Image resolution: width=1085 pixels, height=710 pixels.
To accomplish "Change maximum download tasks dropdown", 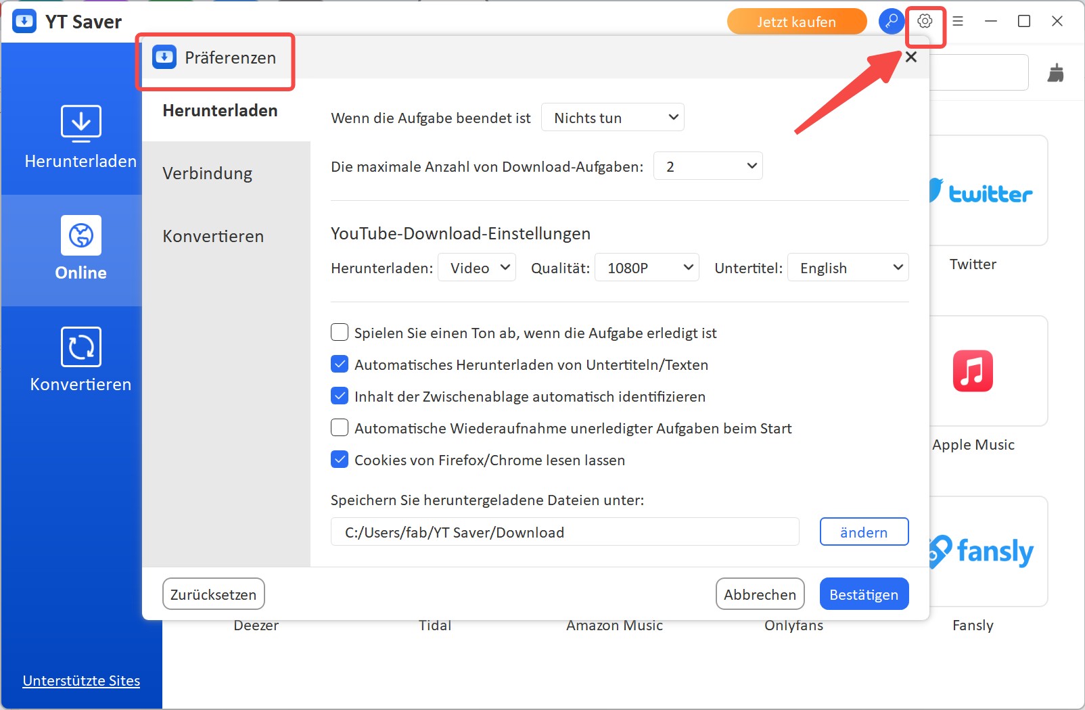I will [708, 166].
